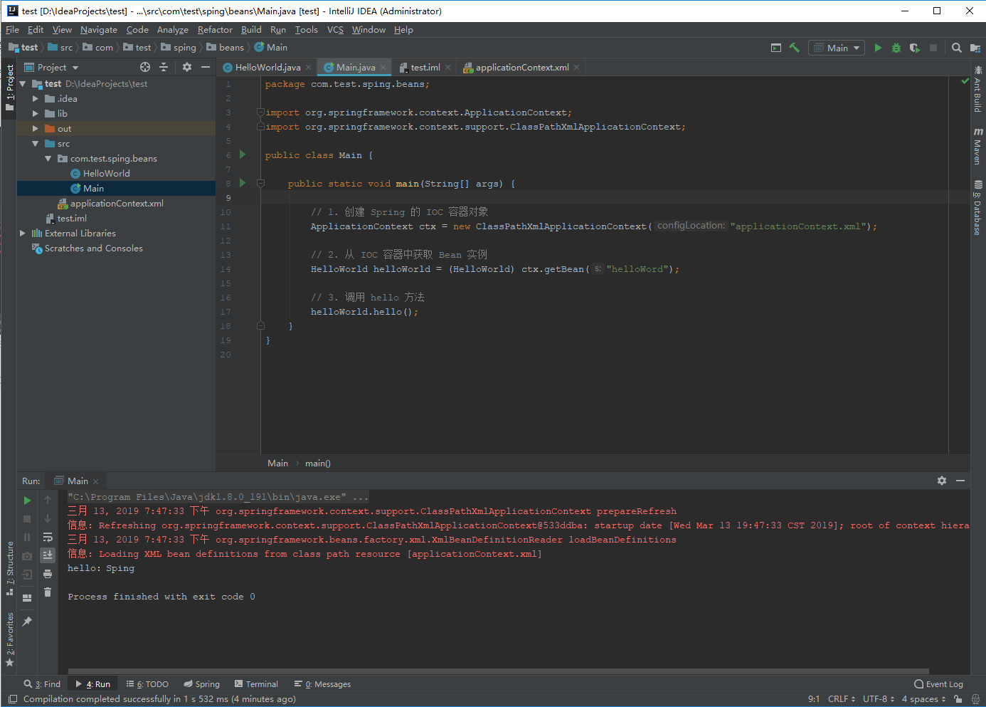Pin the Run tab
Viewport: 986px width, 707px height.
(x=27, y=622)
